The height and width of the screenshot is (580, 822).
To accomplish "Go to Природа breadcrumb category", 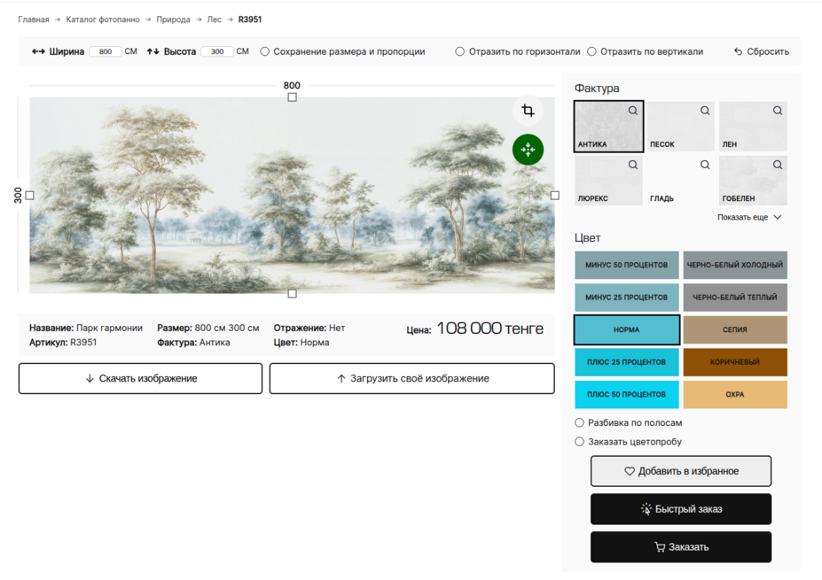I will click(x=173, y=19).
